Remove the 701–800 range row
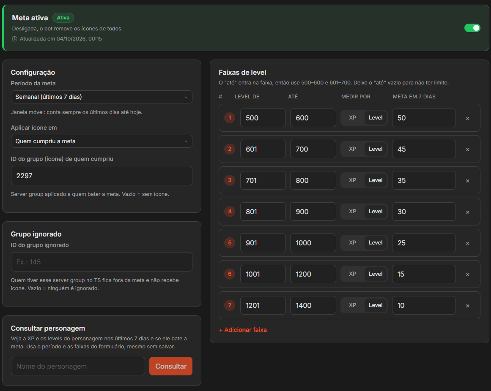 pyautogui.click(x=467, y=181)
